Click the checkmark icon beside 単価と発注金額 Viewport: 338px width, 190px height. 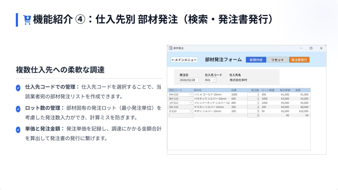(x=18, y=130)
